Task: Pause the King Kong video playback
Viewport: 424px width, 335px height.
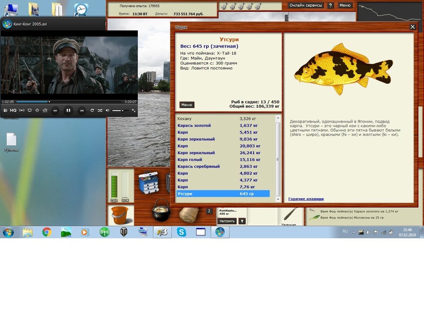Action: pyautogui.click(x=68, y=110)
